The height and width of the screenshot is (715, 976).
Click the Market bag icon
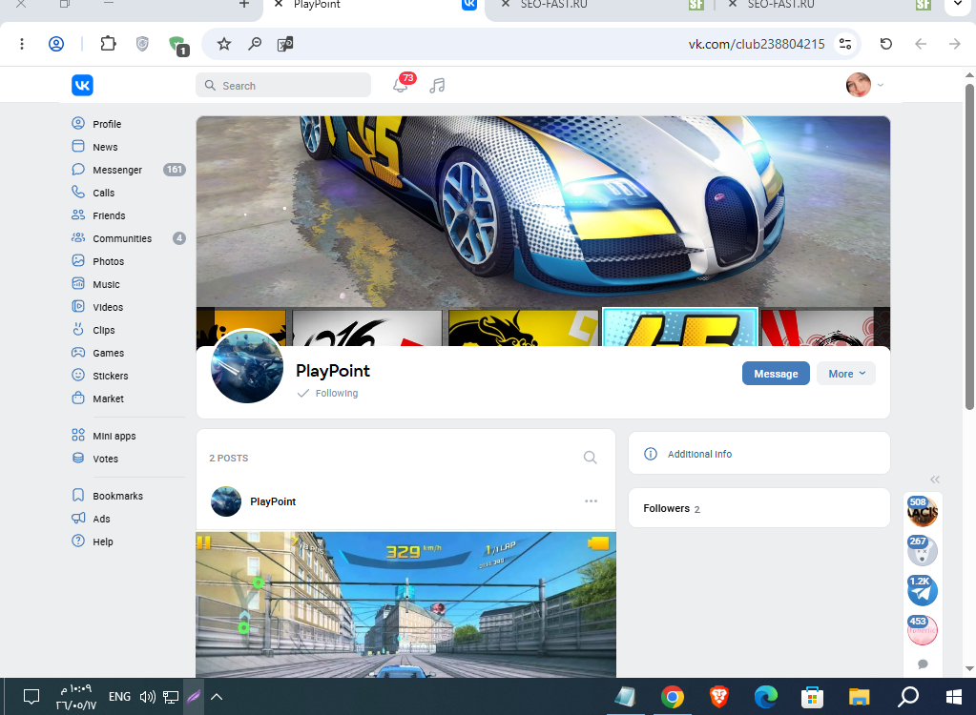pyautogui.click(x=78, y=398)
